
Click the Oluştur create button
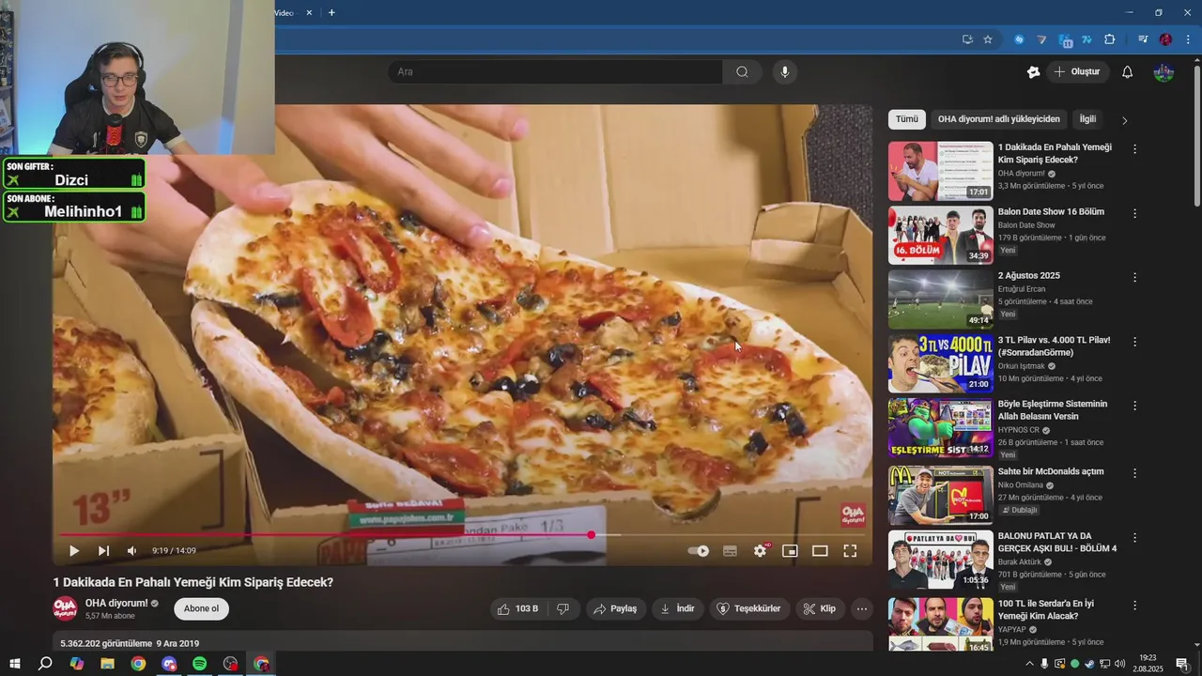[1077, 71]
